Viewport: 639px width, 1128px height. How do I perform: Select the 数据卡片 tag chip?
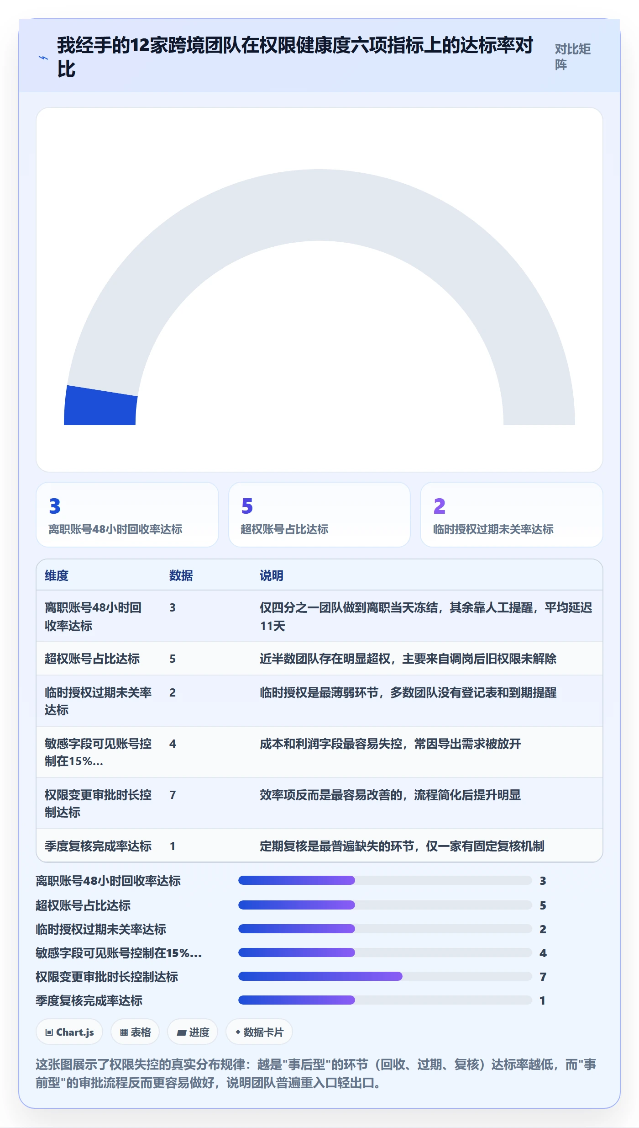pyautogui.click(x=259, y=1032)
